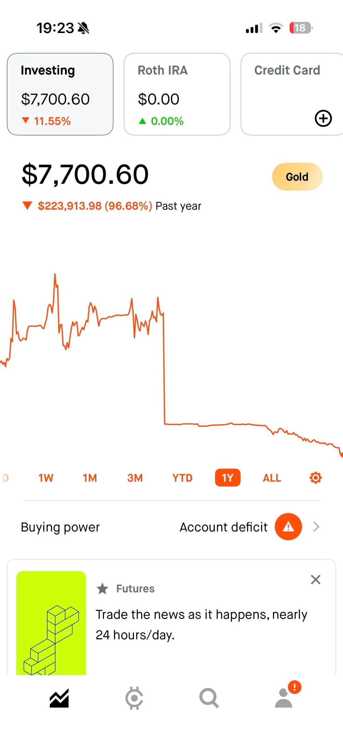
Task: Open the Roth IRA account card
Action: coord(177,94)
